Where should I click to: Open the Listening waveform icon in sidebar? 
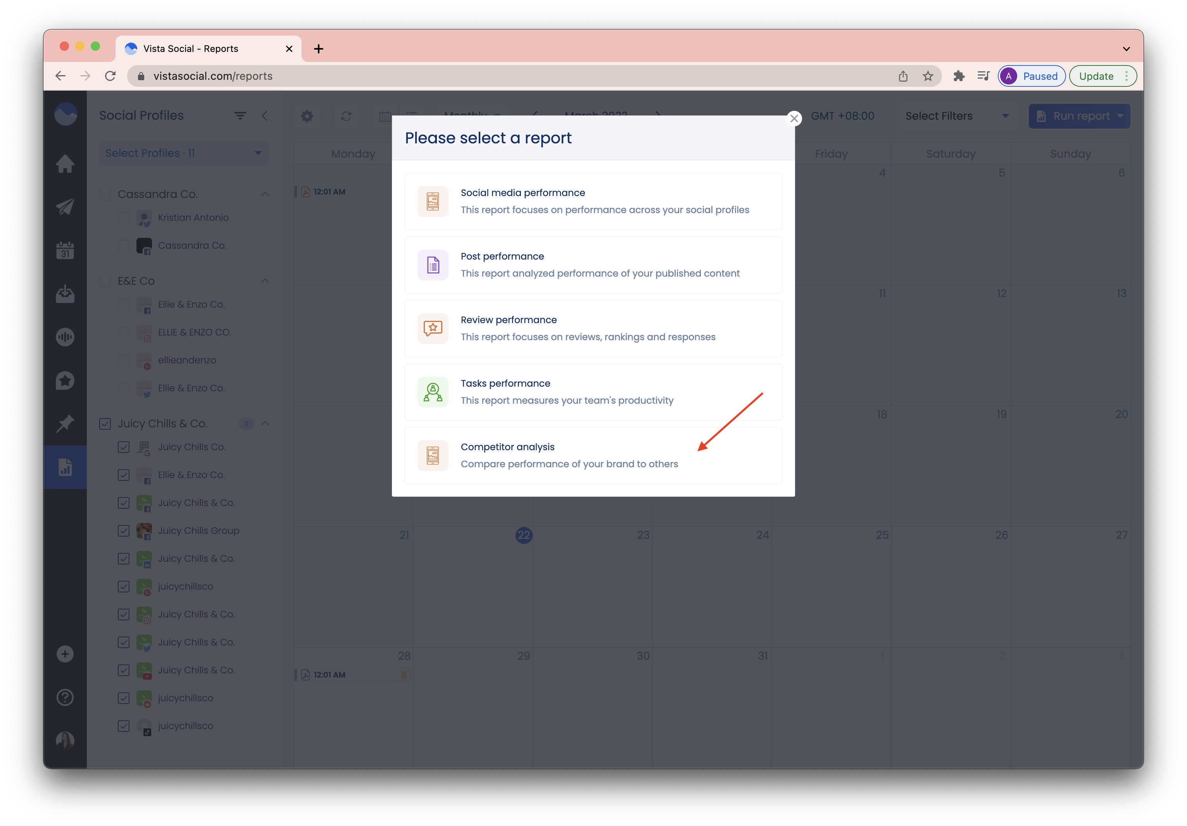click(x=65, y=337)
